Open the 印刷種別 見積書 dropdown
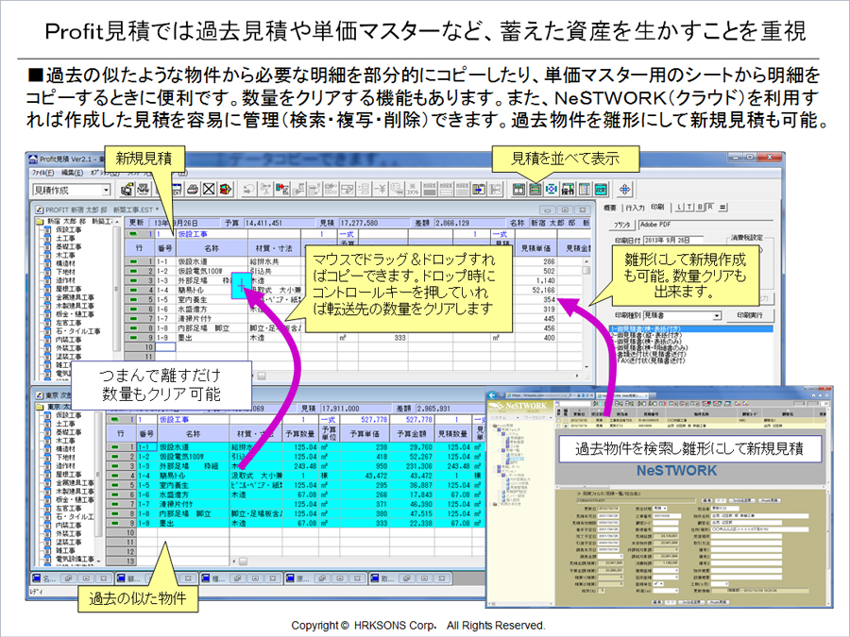 (x=717, y=315)
